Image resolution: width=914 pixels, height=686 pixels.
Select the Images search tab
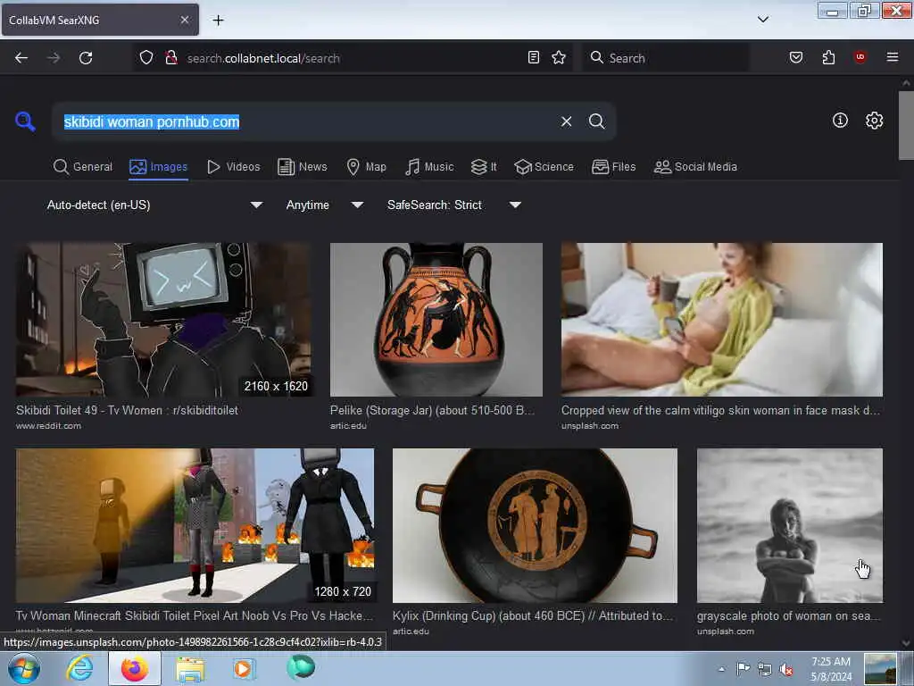point(159,167)
